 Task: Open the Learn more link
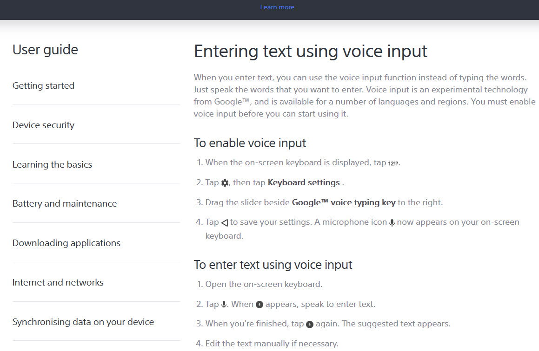tap(277, 7)
